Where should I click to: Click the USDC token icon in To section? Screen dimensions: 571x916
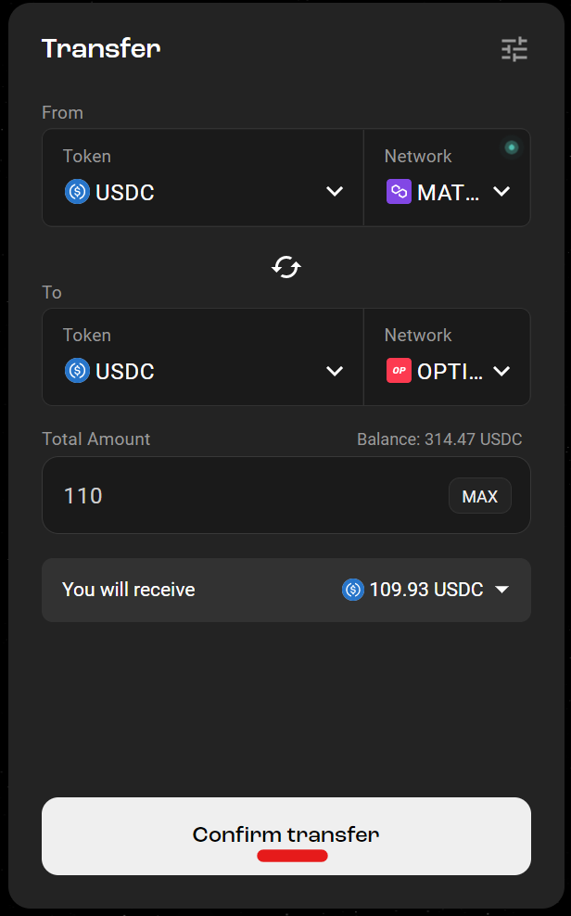point(77,371)
